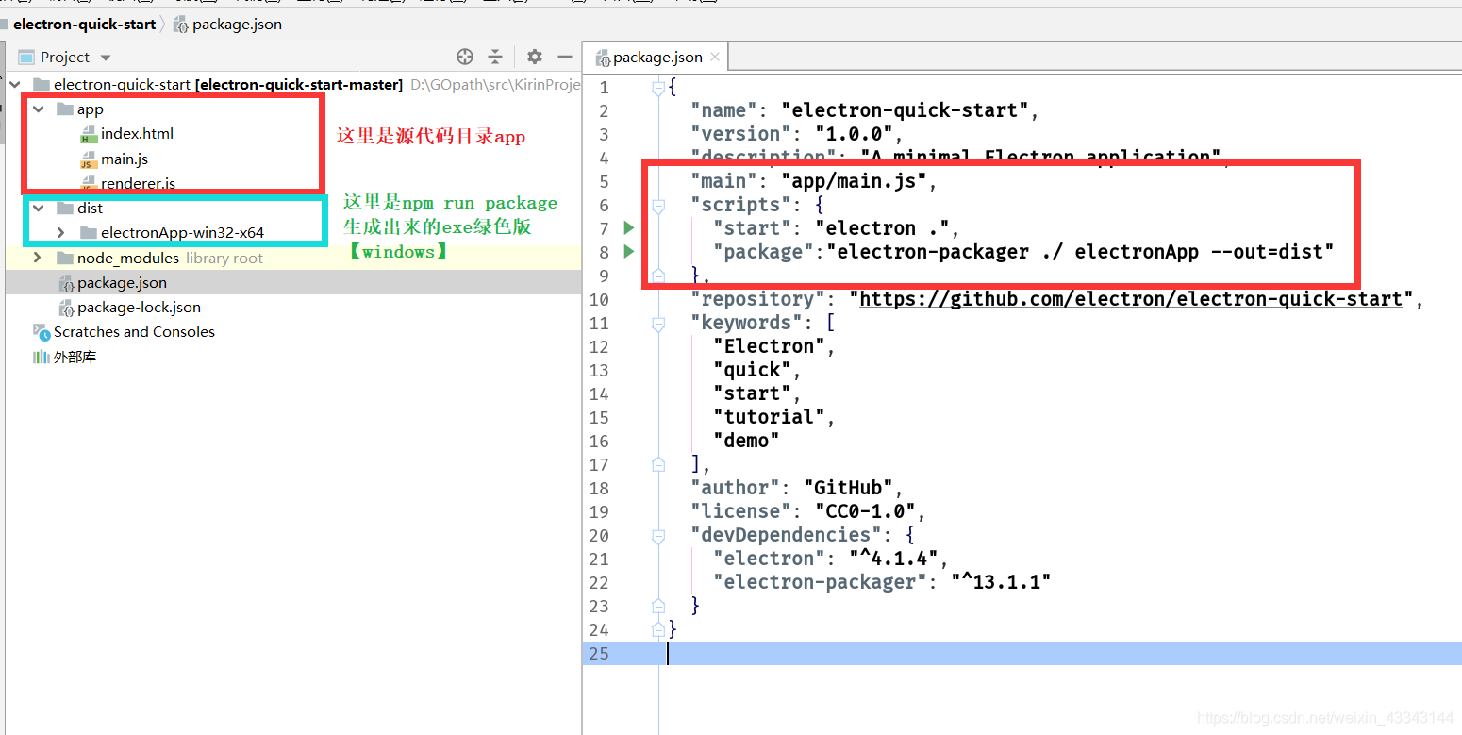Screen dimensions: 1462x735
Task: Hide the Project panel with minimize icon
Action: [565, 57]
